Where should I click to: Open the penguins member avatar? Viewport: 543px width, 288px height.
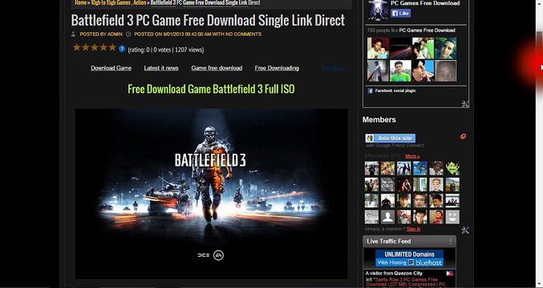[x=403, y=169]
